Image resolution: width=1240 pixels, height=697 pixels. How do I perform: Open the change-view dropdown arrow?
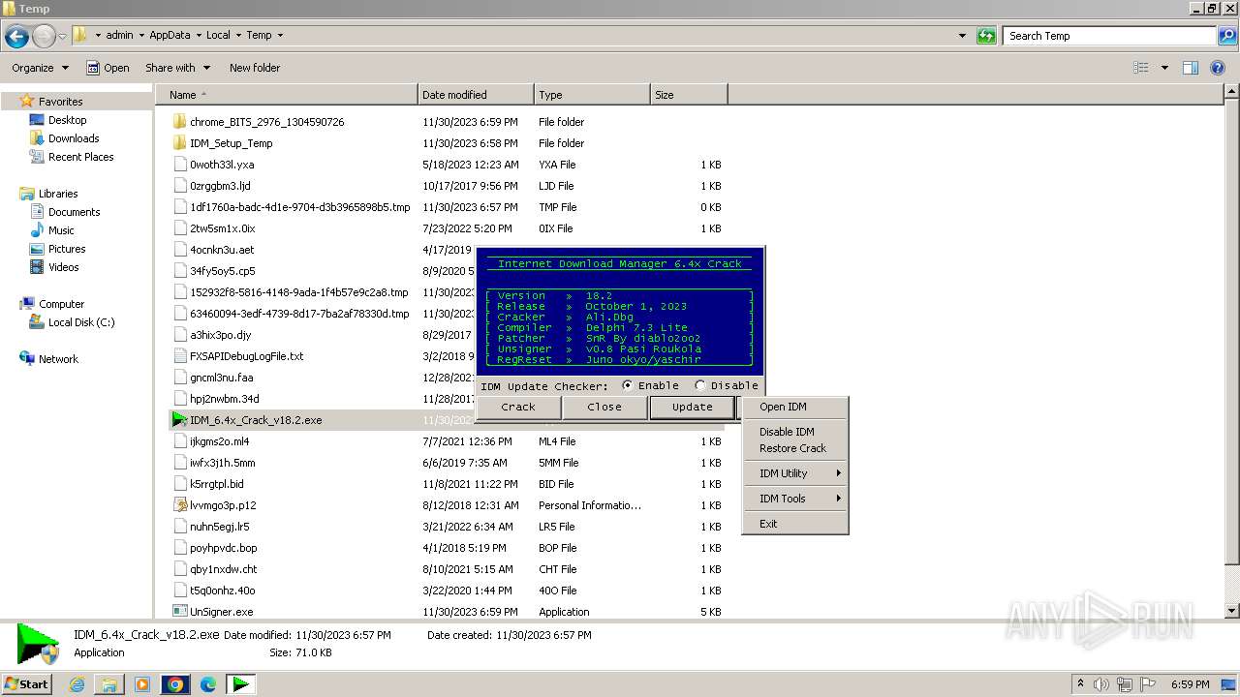pyautogui.click(x=1164, y=68)
